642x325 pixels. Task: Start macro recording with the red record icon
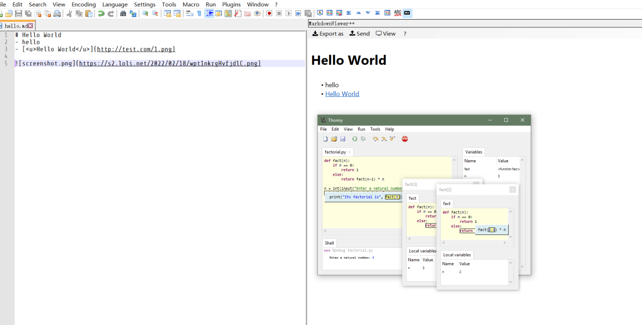[x=268, y=13]
